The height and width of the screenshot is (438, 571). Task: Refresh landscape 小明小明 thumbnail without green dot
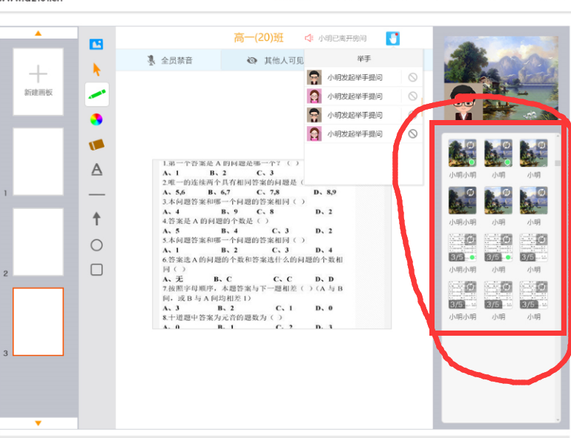point(470,192)
